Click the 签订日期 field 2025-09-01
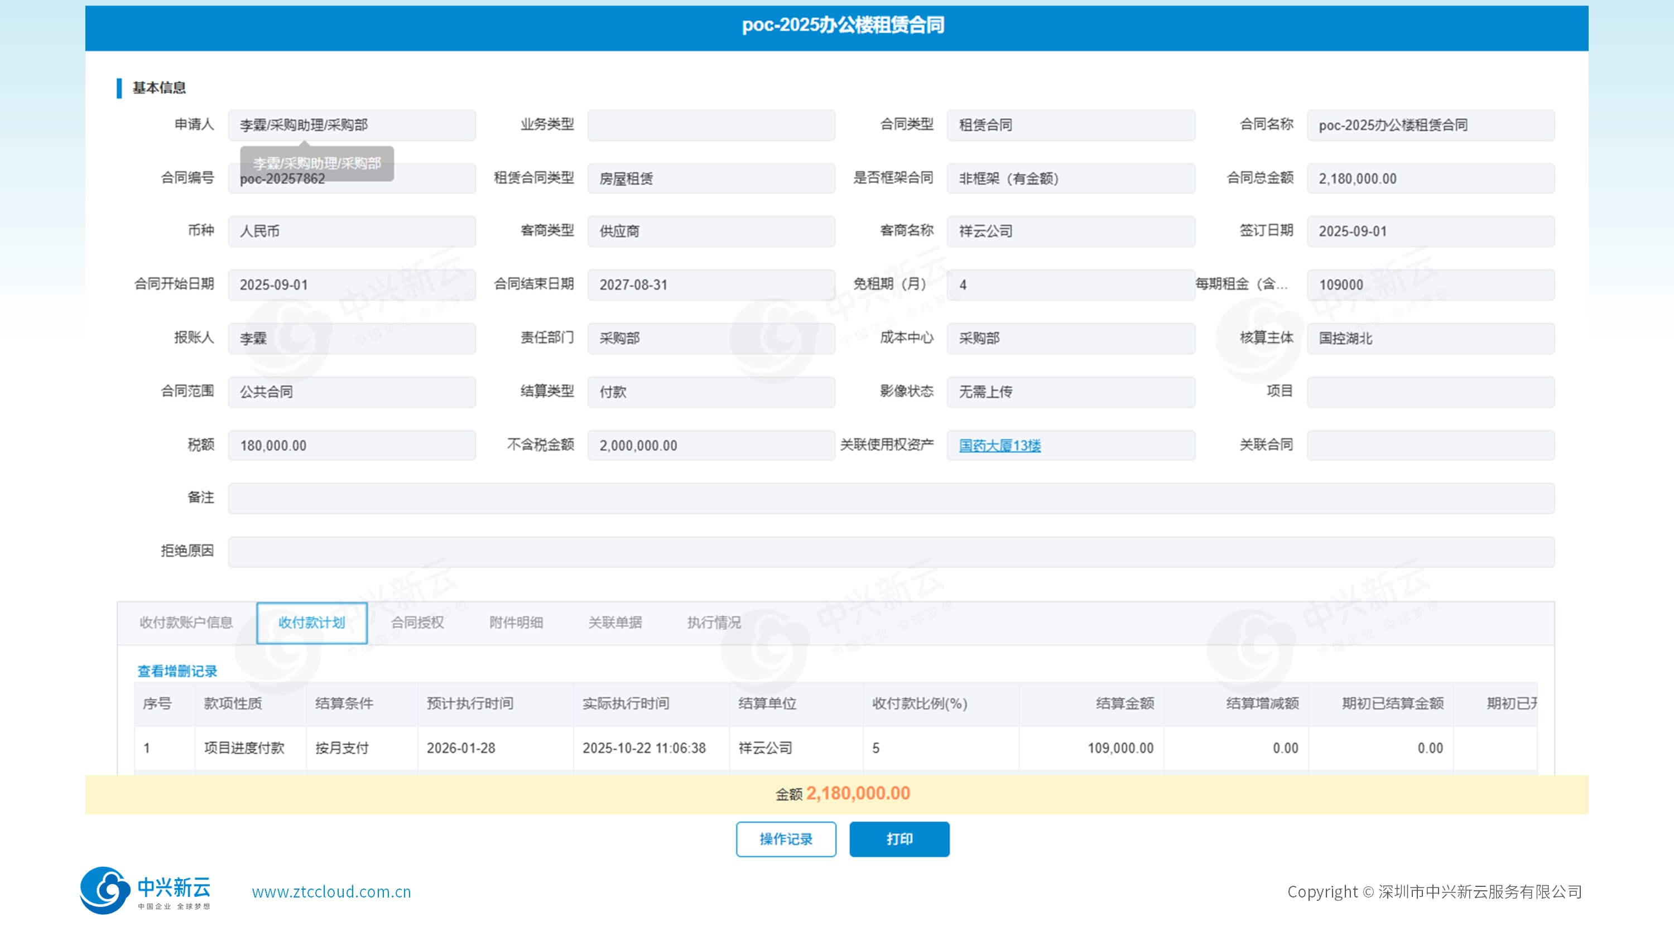The width and height of the screenshot is (1674, 941). [x=1430, y=231]
